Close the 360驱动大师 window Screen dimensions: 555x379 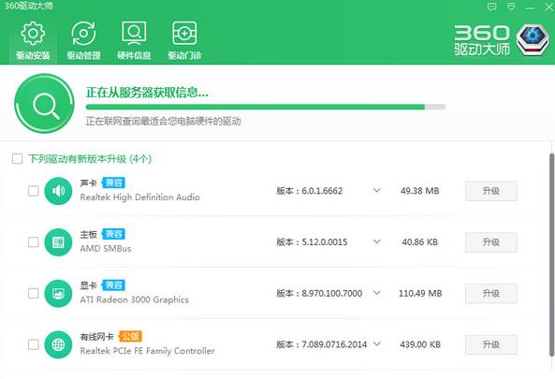(x=548, y=7)
